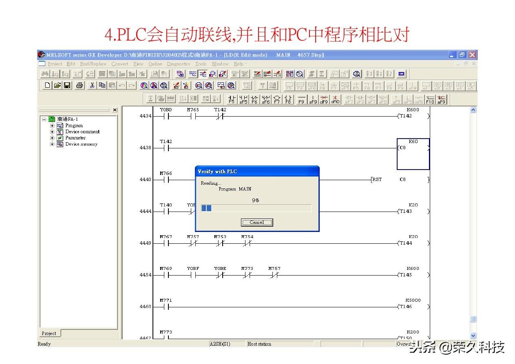The width and height of the screenshot is (515, 364).
Task: Click the A2SH(S1) status bar entry
Action: coord(220,344)
